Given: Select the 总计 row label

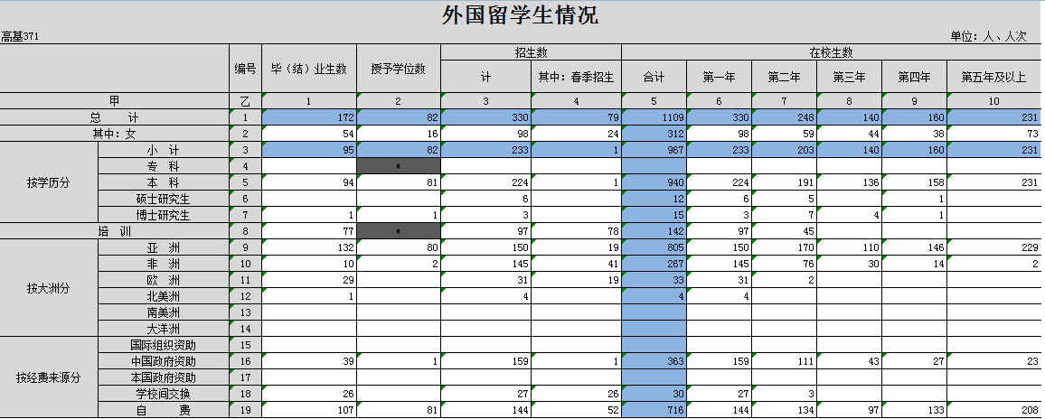Looking at the screenshot, I should point(114,117).
